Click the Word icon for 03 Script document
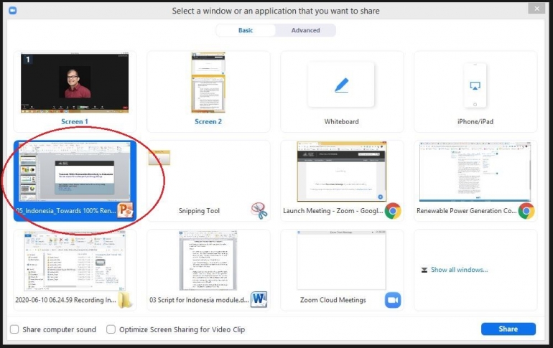This screenshot has width=553, height=348. coord(259,299)
